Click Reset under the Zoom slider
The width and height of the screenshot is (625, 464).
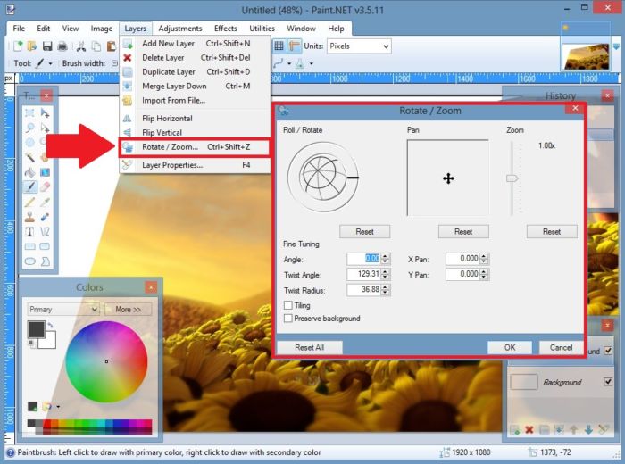552,232
